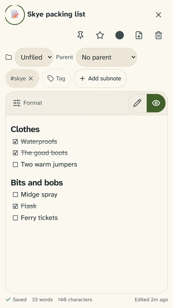Click the Parent label
The width and height of the screenshot is (173, 308).
pos(64,57)
